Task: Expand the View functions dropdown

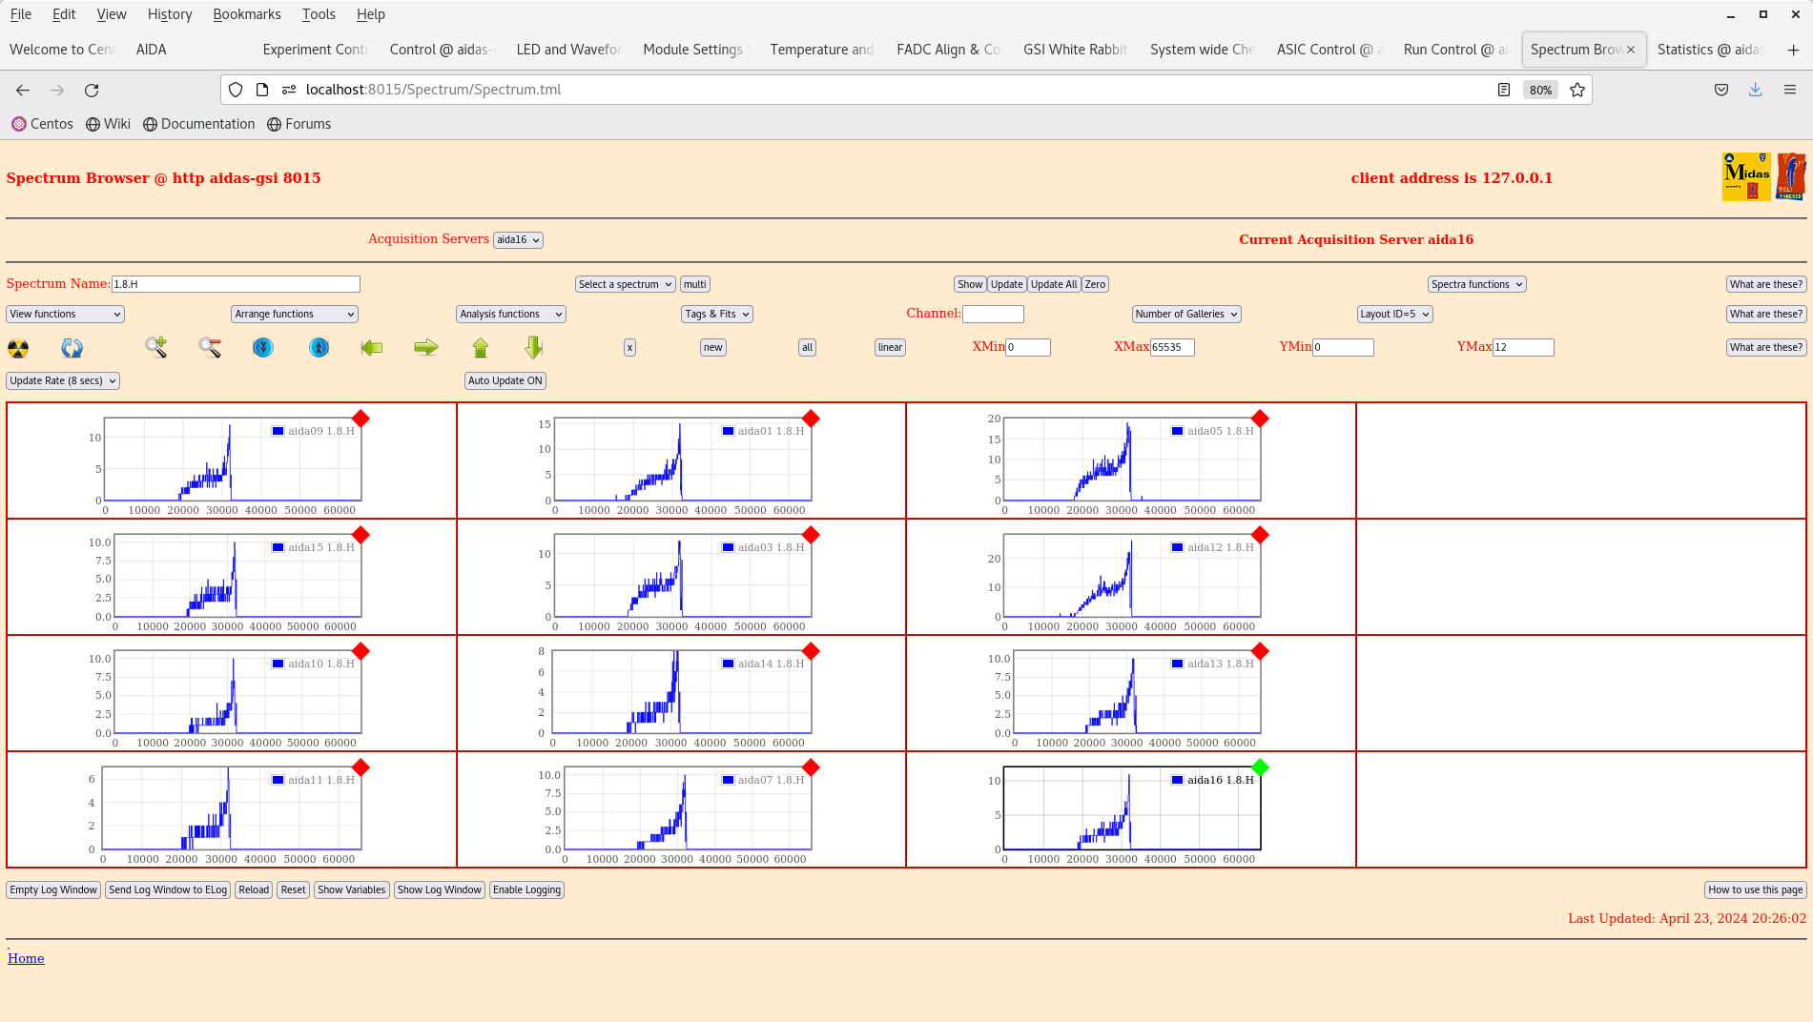Action: 65,314
